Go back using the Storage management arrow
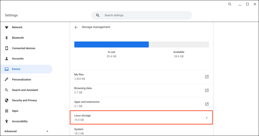 76,27
